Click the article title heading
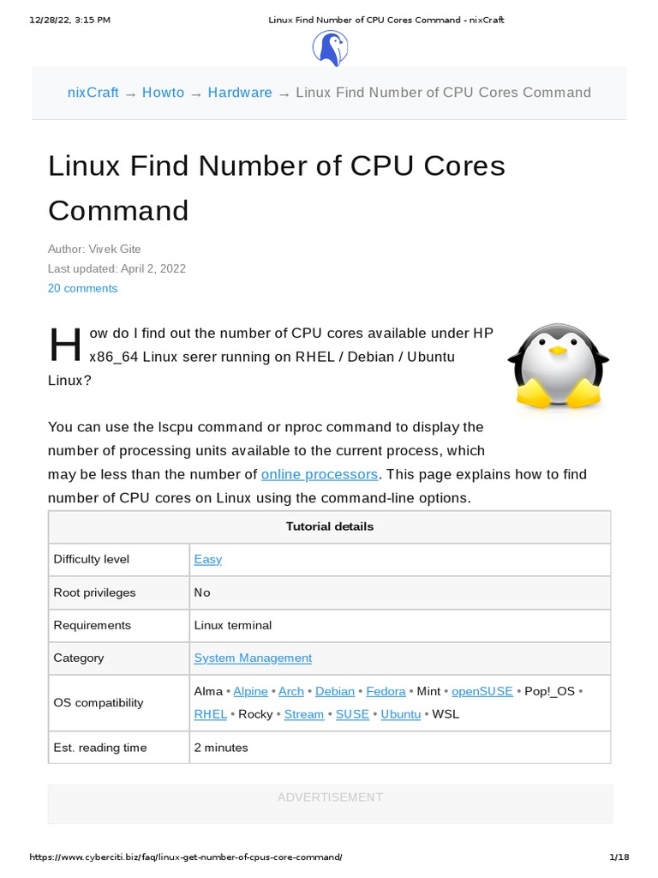Viewport: 658px width, 878px height. pyautogui.click(x=276, y=188)
